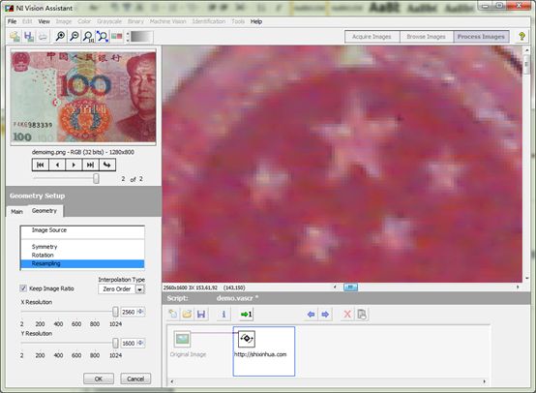Viewport: 536px width, 393px height.
Task: Click the Zoom In magnifier icon
Action: click(60, 36)
